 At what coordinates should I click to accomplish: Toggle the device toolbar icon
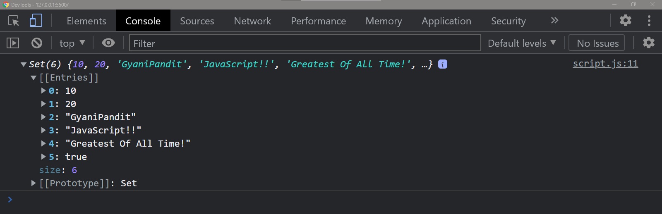coord(36,21)
